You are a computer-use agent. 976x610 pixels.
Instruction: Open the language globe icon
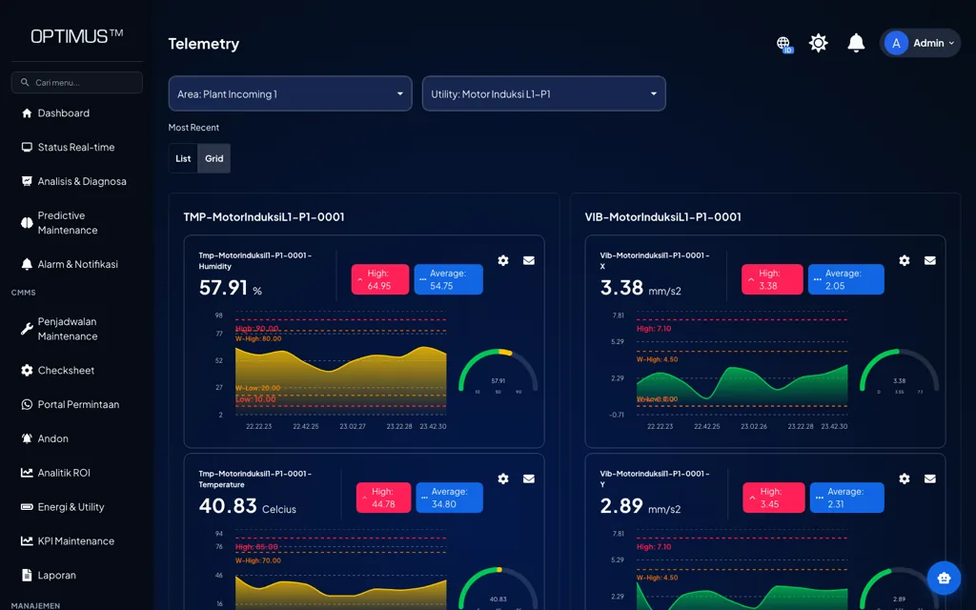pyautogui.click(x=783, y=44)
